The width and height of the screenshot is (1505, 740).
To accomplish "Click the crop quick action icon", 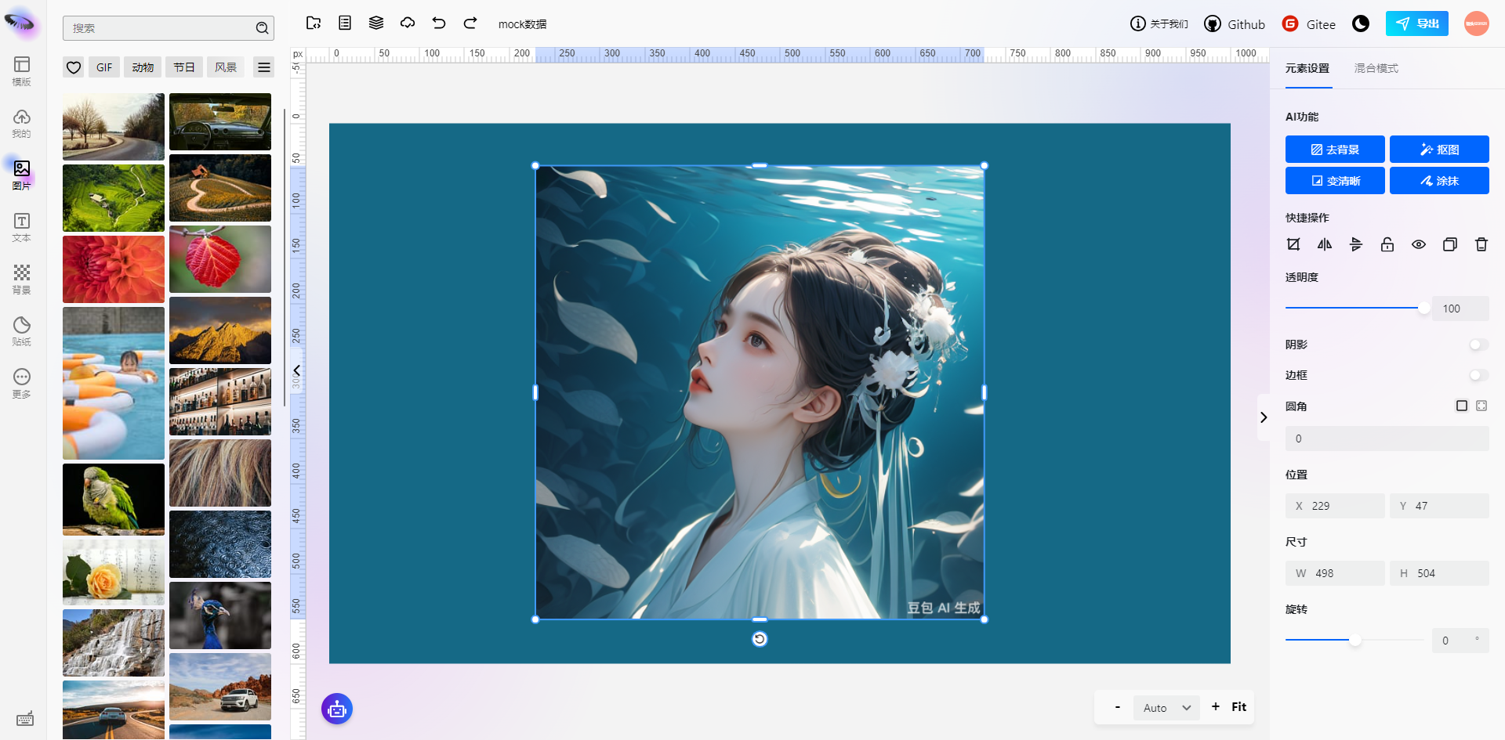I will coord(1293,244).
